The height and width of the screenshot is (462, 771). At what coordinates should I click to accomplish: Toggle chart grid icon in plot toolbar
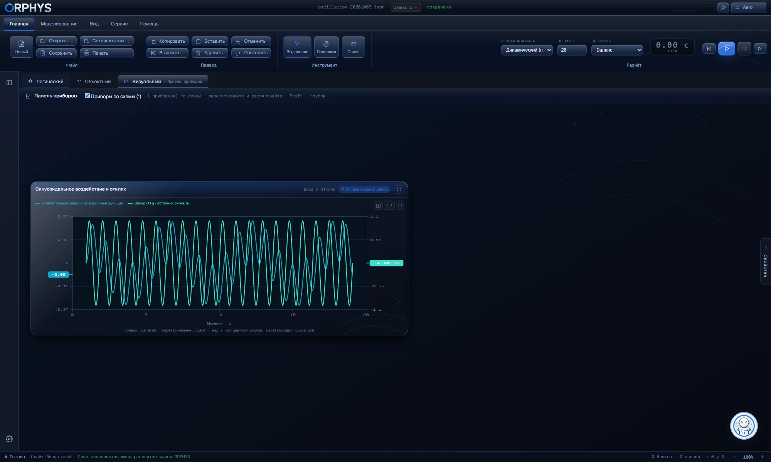coord(378,206)
